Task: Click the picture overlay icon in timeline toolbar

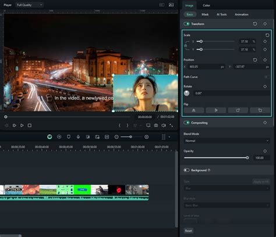Action: [x=97, y=137]
